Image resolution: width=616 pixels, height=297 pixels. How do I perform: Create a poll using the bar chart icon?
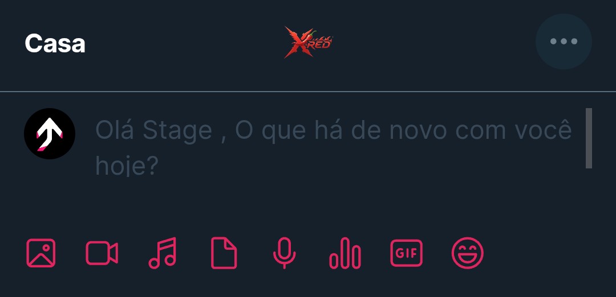tap(345, 253)
